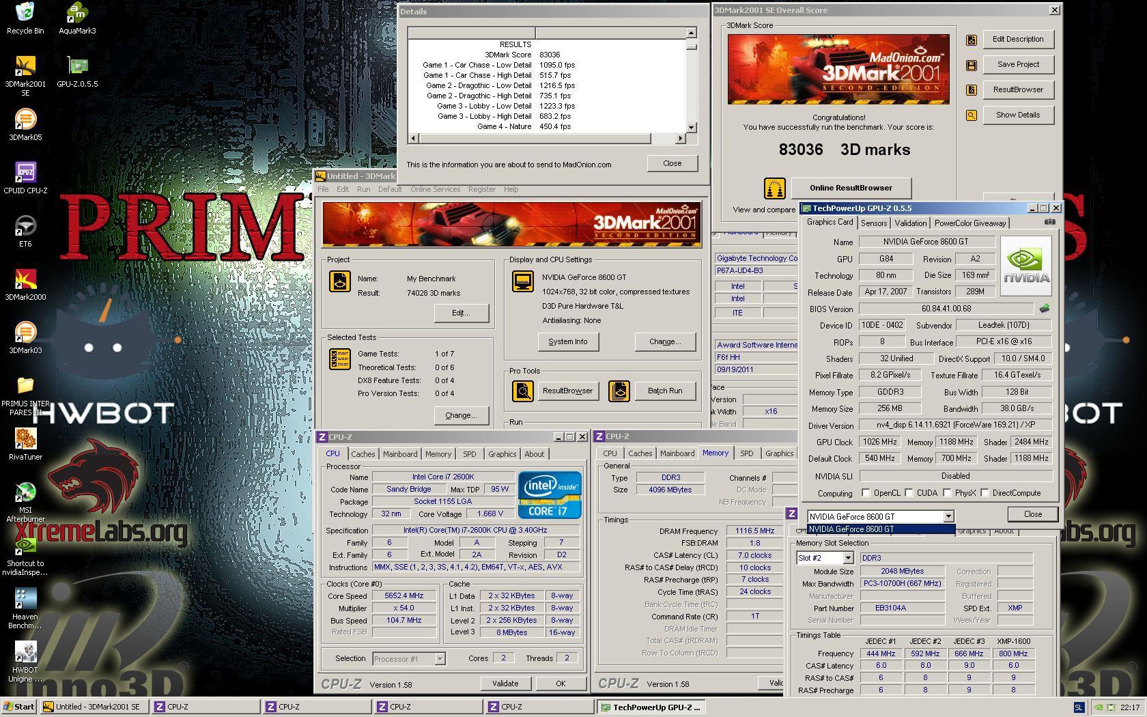Click the GPU-Z screenshot camera icon

pyautogui.click(x=1050, y=222)
